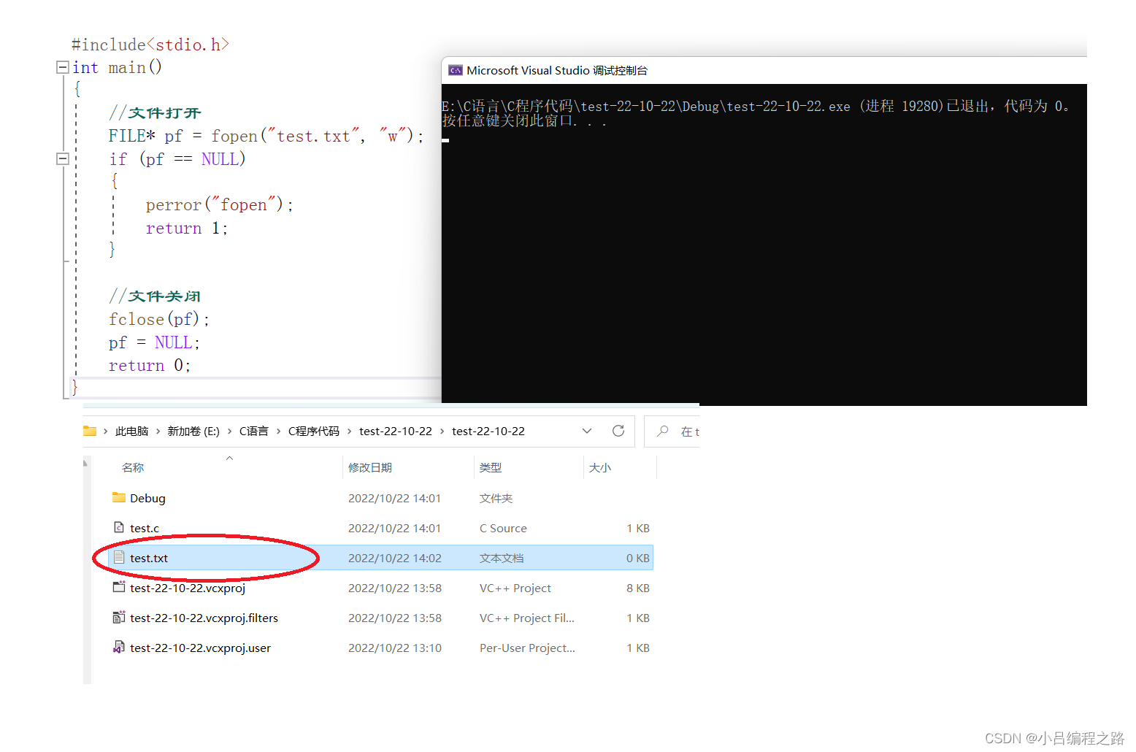This screenshot has width=1136, height=752.
Task: Expand the chevron after C程序代码
Action: 349,431
